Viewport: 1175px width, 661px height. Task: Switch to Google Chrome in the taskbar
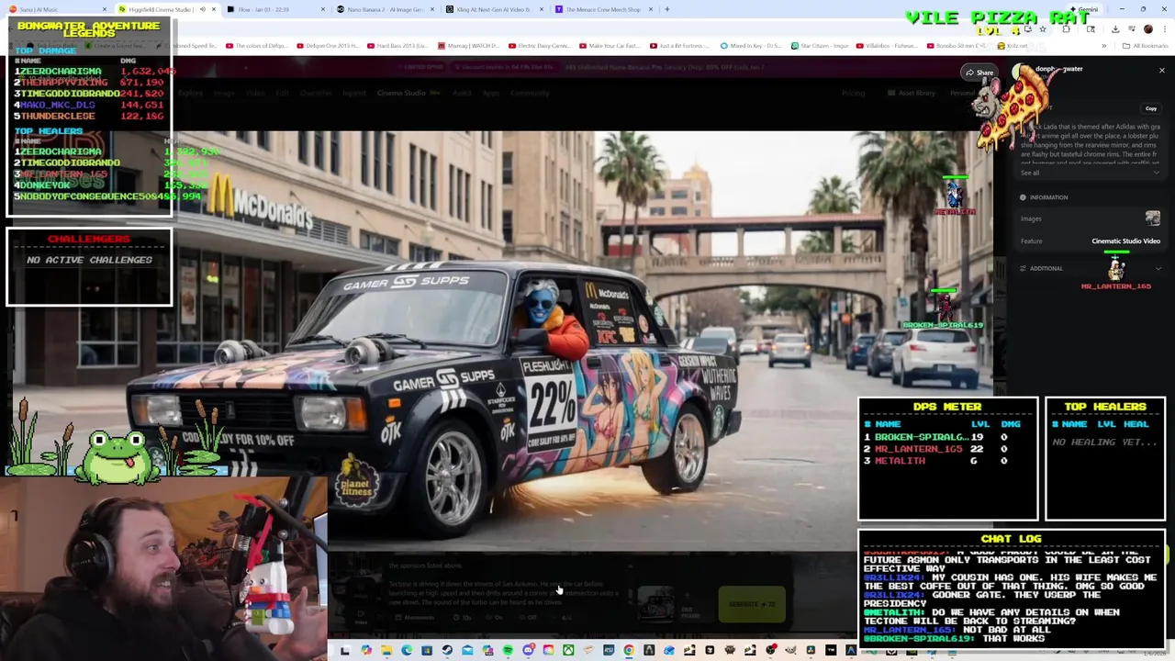[629, 650]
